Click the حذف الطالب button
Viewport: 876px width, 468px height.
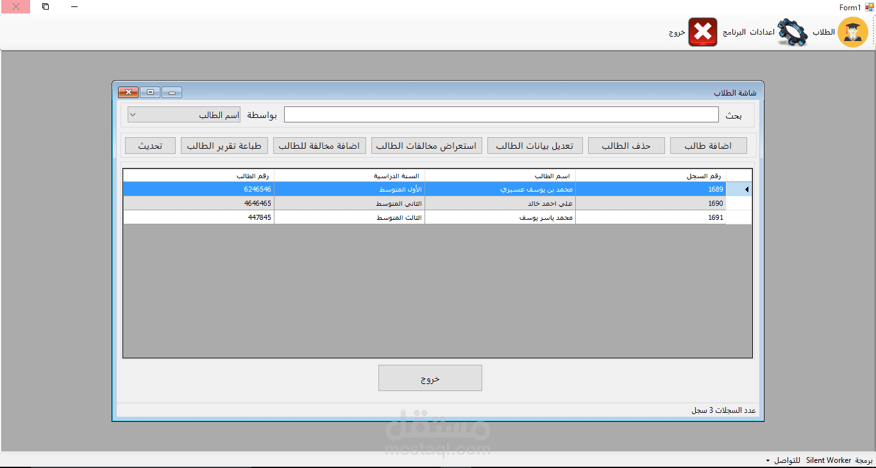(627, 146)
